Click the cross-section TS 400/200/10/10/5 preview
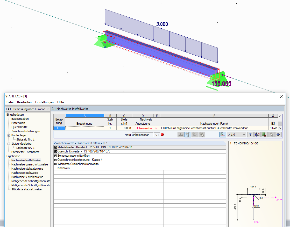Screen dimensions: 290x227 tap(256, 184)
